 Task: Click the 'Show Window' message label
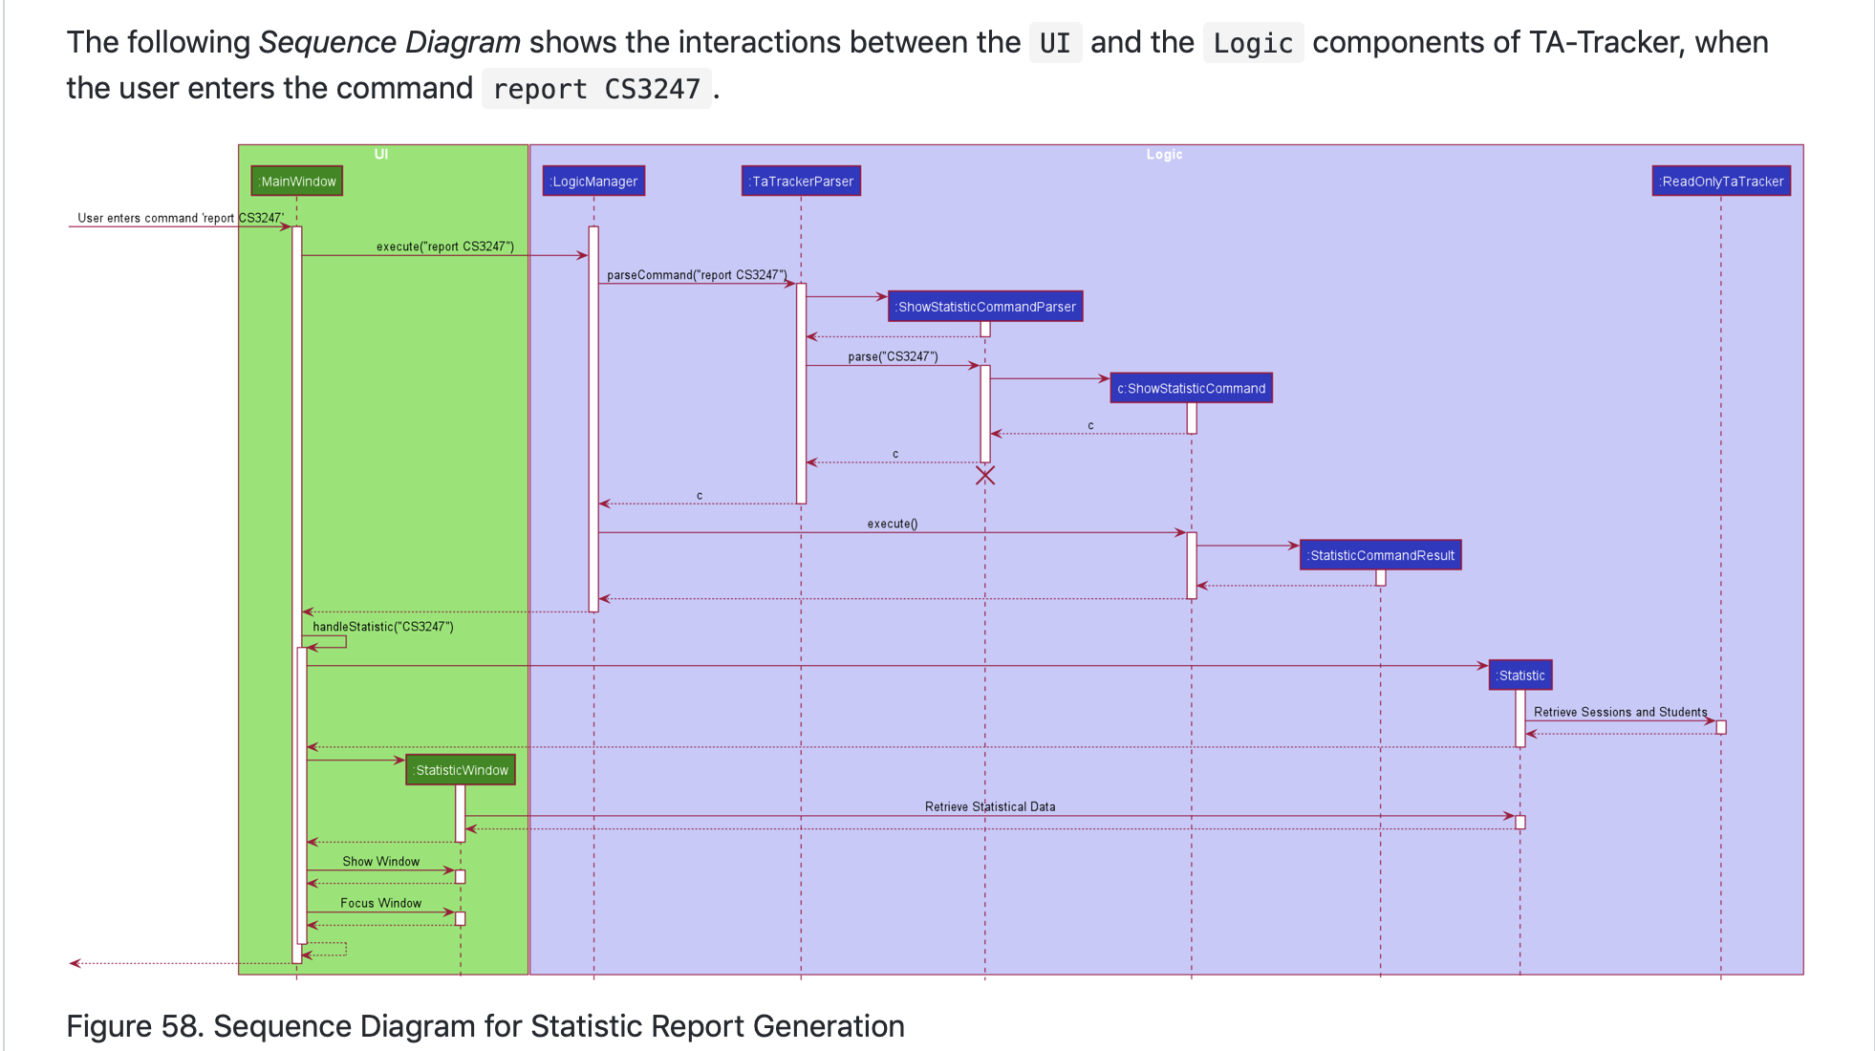point(380,861)
